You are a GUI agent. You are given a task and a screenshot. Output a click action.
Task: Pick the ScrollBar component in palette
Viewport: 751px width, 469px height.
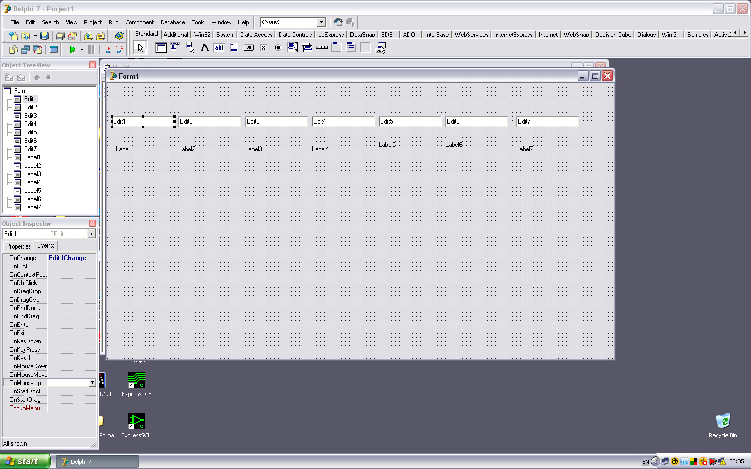322,47
